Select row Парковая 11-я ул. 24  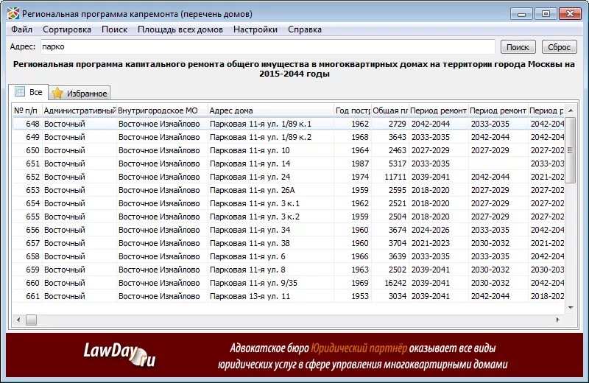click(289, 177)
